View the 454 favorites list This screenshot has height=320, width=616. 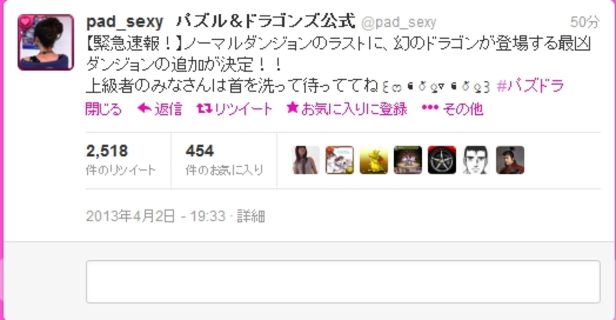224,160
